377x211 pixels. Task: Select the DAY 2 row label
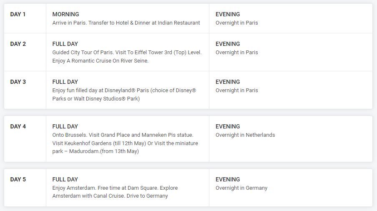pos(18,44)
